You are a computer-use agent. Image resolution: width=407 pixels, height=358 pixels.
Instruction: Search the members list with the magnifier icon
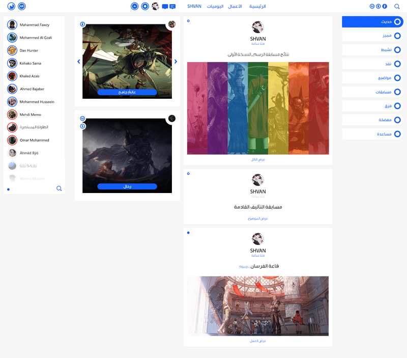coord(59,188)
